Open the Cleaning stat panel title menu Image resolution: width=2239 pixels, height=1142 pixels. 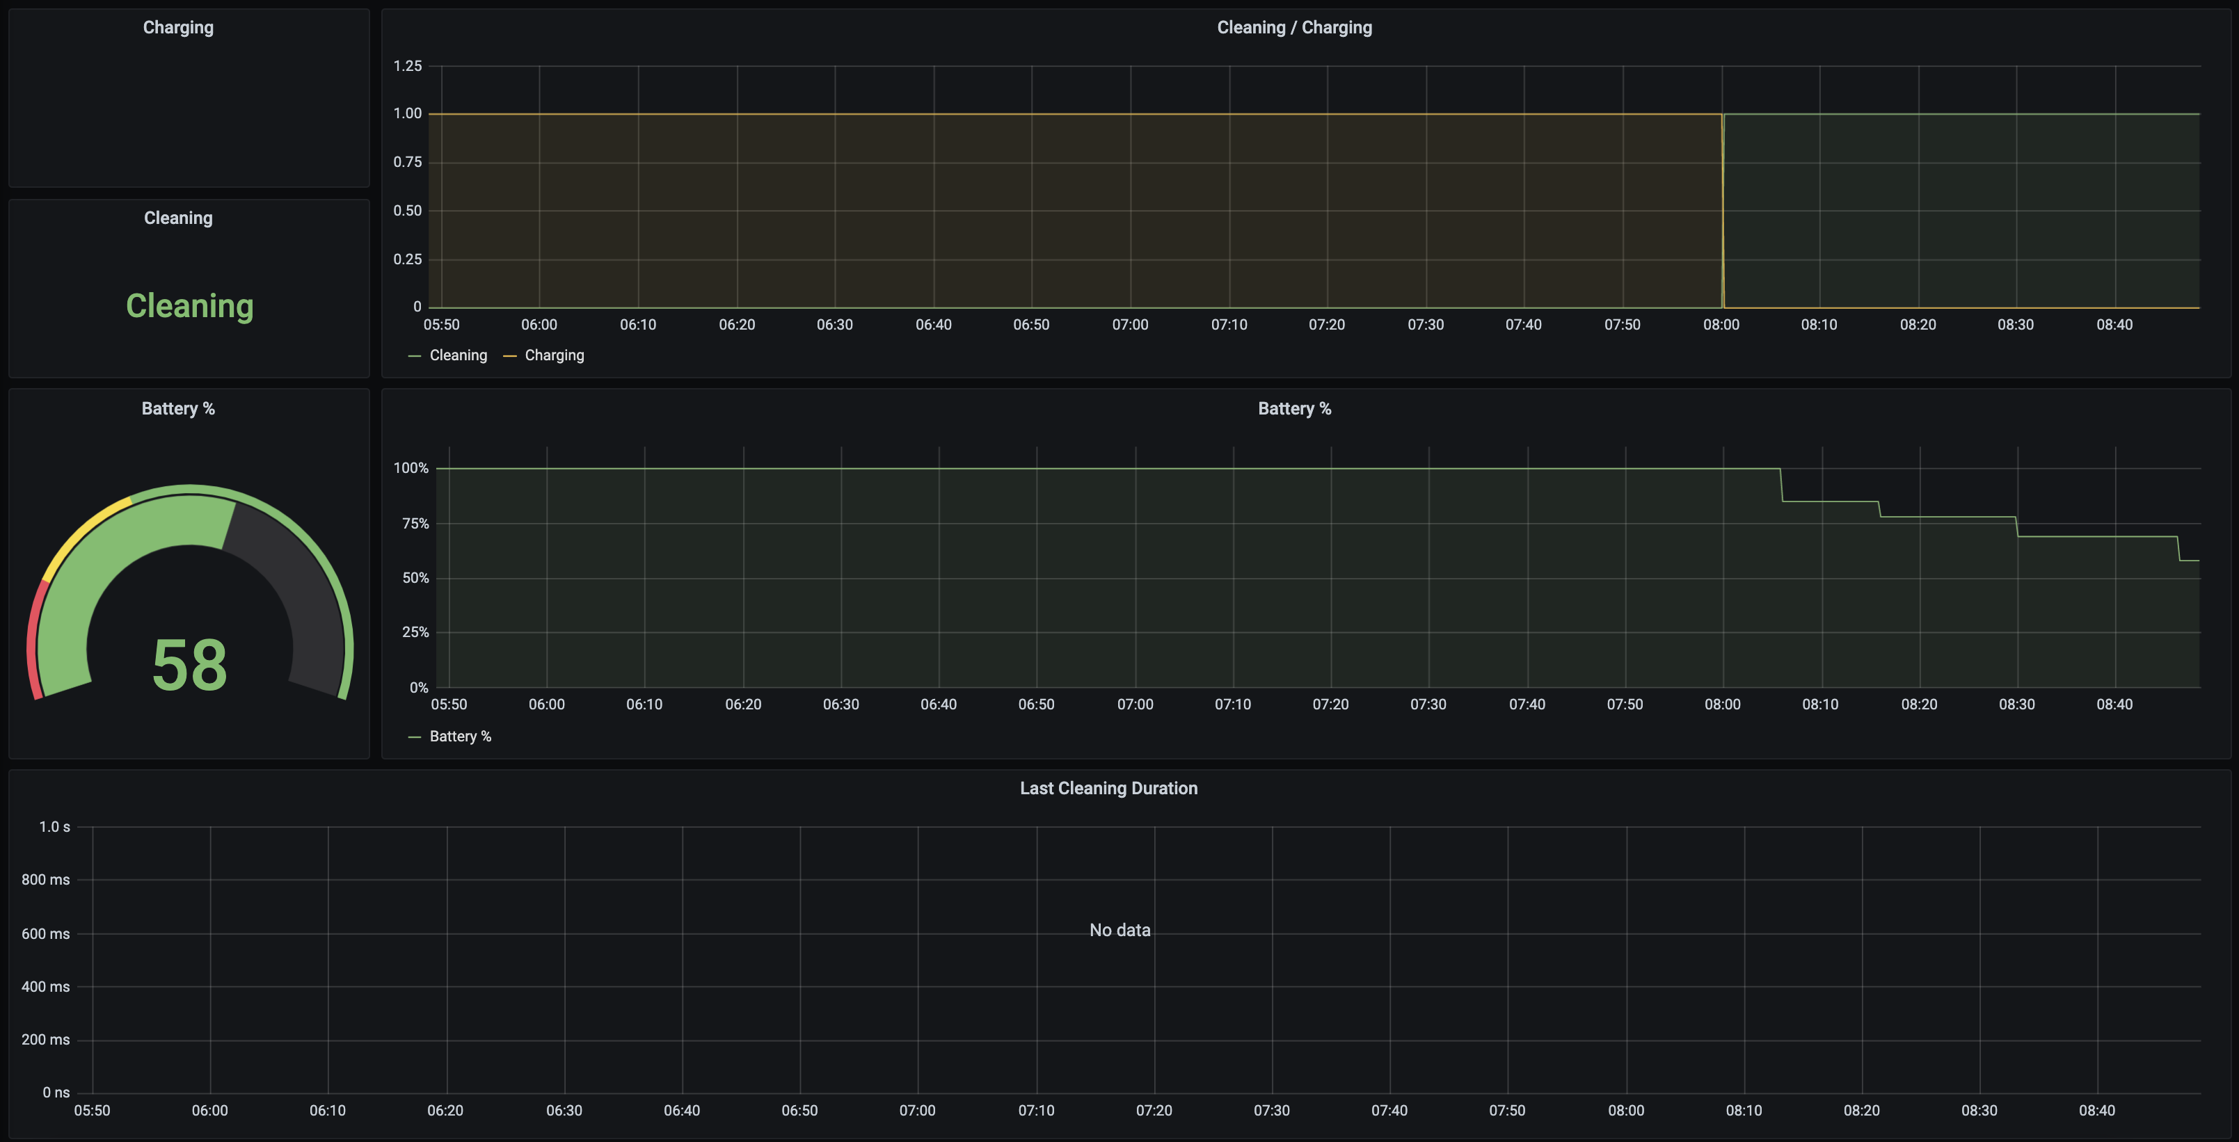coord(178,218)
